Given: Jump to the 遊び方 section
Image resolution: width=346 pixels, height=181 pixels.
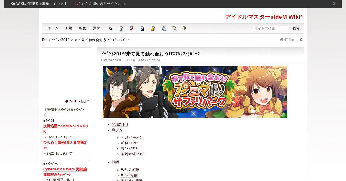Looking at the screenshot, I should click(117, 130).
